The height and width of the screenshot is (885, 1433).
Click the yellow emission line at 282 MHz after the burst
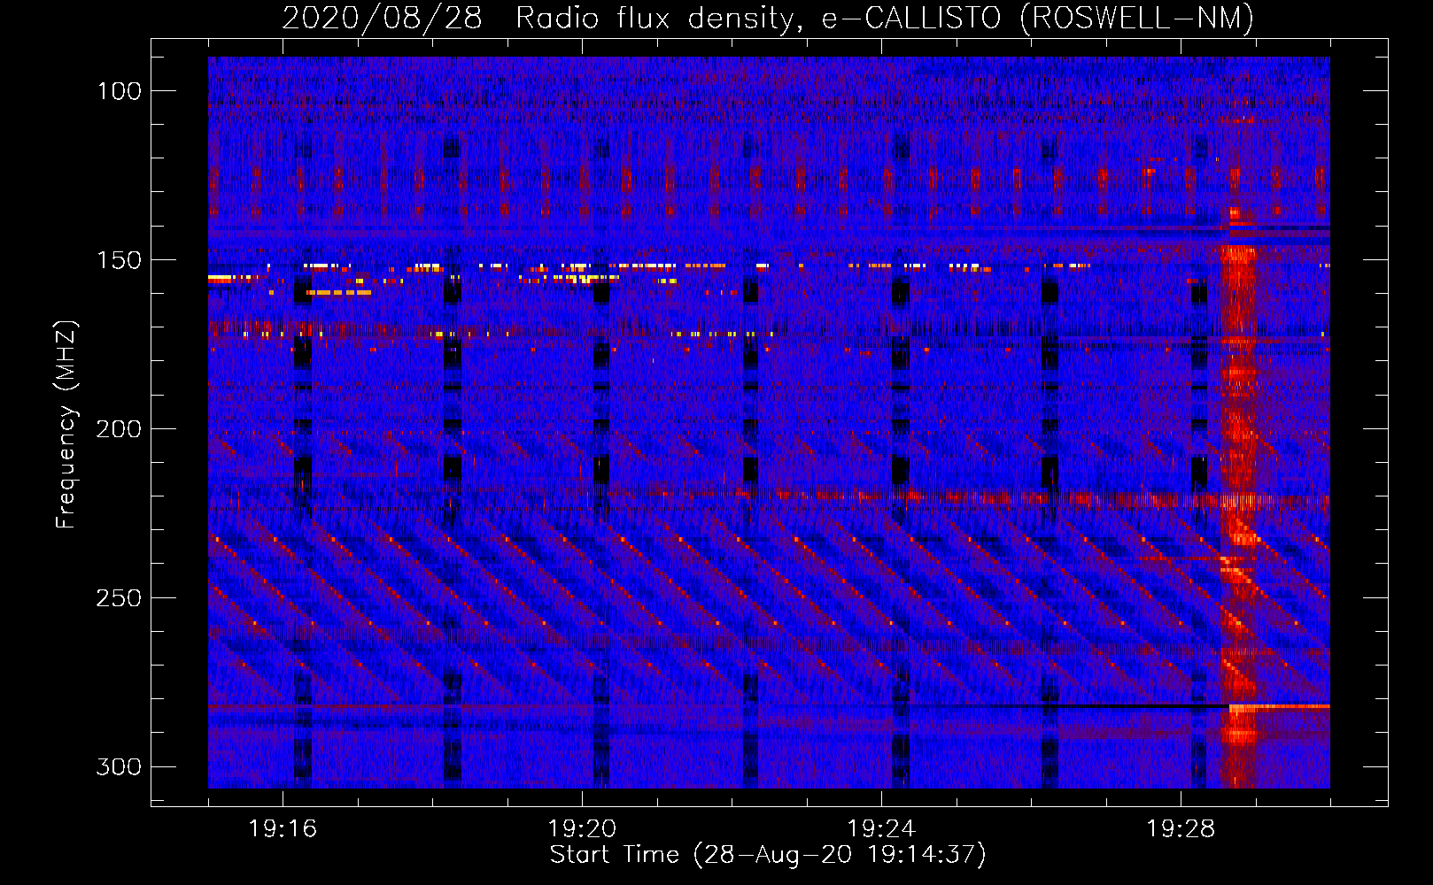point(1279,706)
